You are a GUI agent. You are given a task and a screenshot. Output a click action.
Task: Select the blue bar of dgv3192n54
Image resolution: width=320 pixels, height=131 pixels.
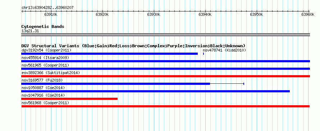(110, 54)
